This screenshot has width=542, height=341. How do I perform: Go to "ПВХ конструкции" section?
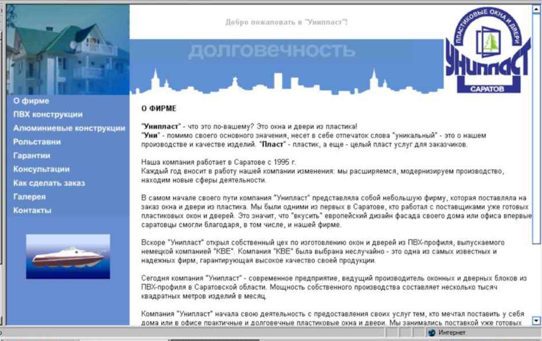tap(48, 114)
